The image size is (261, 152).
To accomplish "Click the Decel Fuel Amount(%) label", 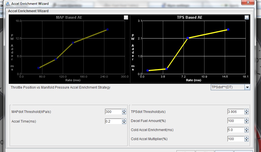I will 148,121.
